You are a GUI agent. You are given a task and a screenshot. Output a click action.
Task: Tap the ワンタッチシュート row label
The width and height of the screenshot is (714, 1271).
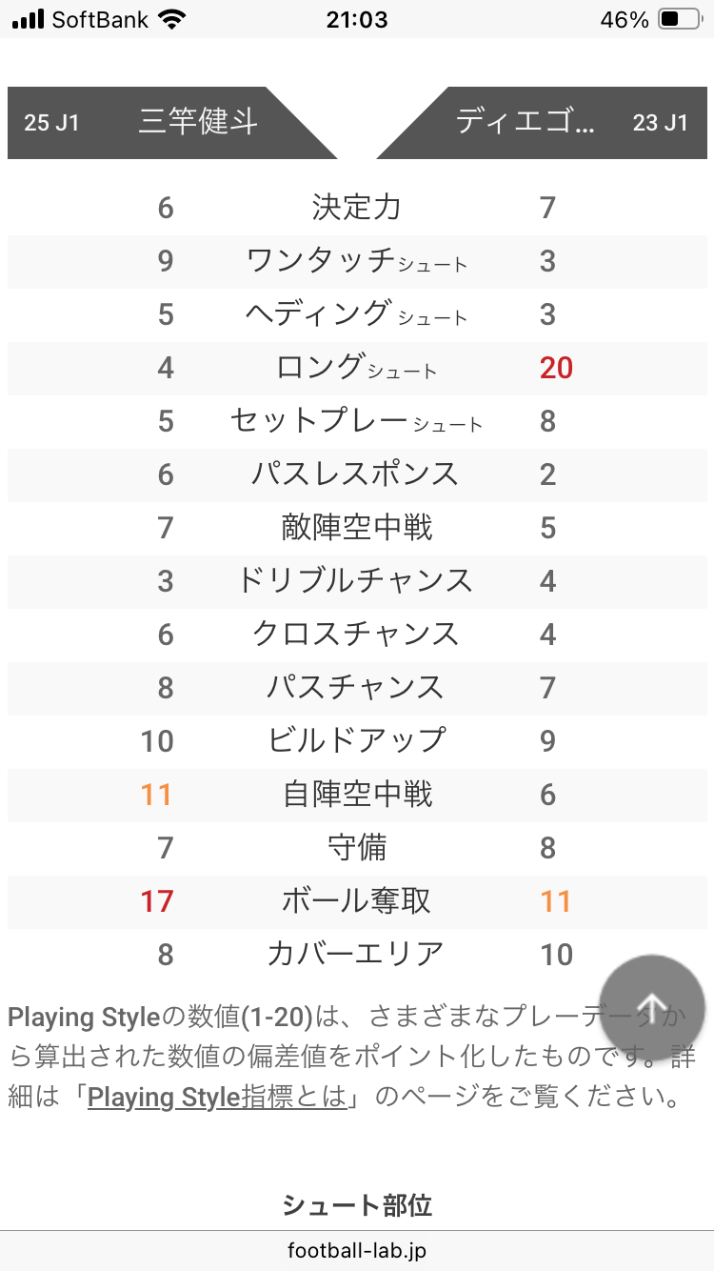tap(357, 261)
